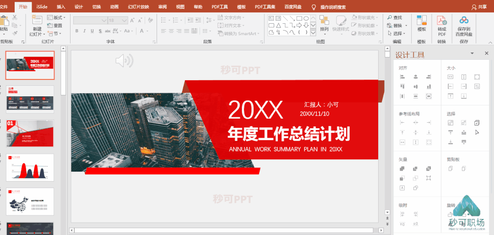Click the 新建幻灯片 new slide button

tap(37, 26)
